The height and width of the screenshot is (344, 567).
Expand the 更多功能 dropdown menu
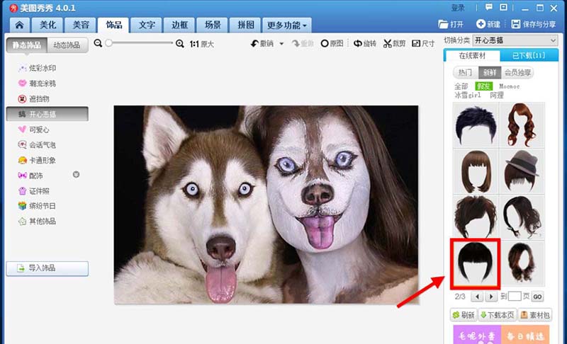(287, 25)
